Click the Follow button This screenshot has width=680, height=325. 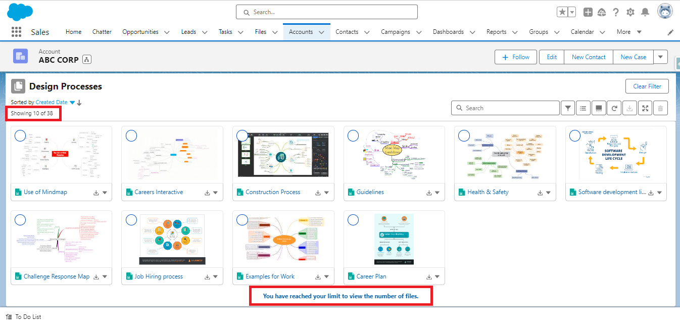pyautogui.click(x=516, y=57)
